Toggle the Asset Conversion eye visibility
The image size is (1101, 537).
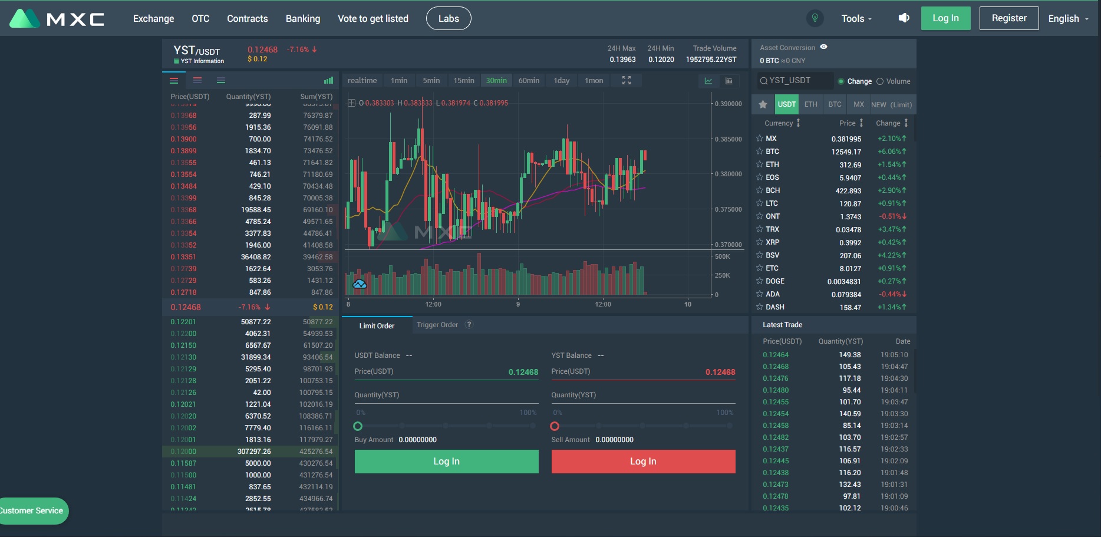pos(823,47)
